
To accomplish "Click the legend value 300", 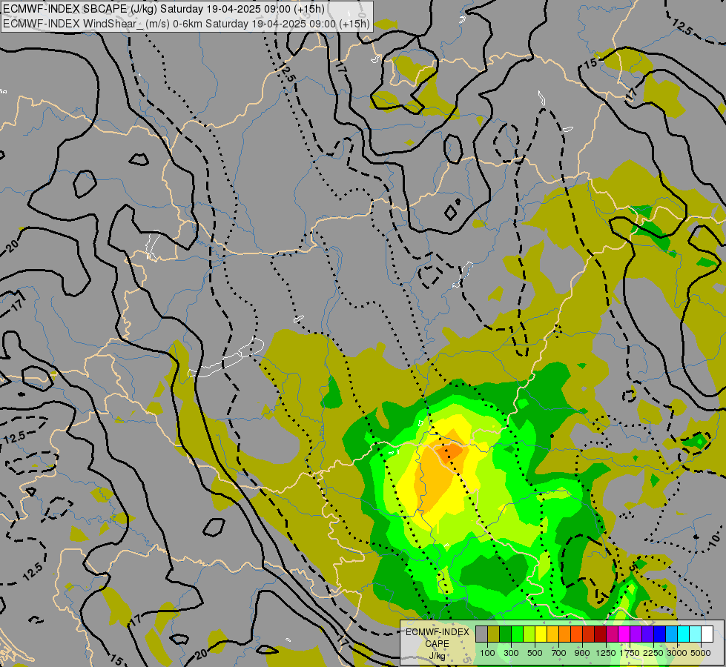I will point(511,653).
